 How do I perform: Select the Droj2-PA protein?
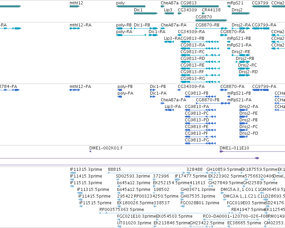tap(248, 107)
